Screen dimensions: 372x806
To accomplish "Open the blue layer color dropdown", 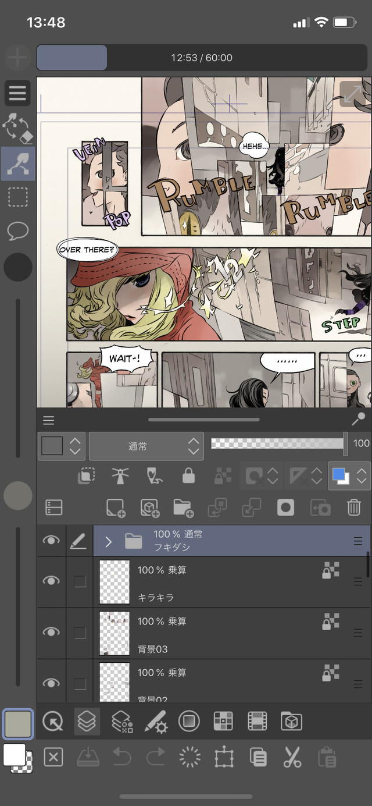I will click(x=349, y=476).
